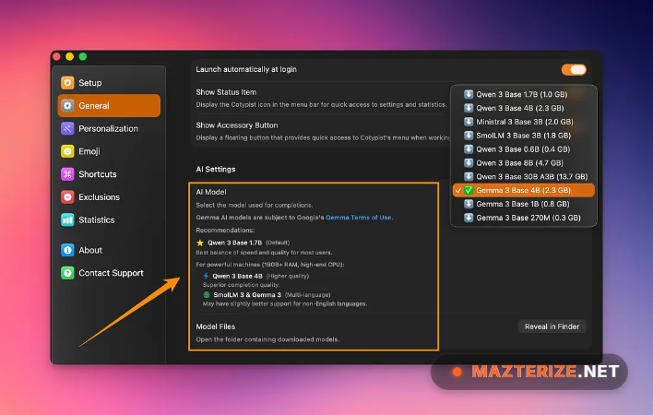Open Emoji settings label
Viewport: 653px width, 415px height.
click(89, 151)
